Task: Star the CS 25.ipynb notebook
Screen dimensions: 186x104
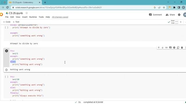Action: pos(26,13)
